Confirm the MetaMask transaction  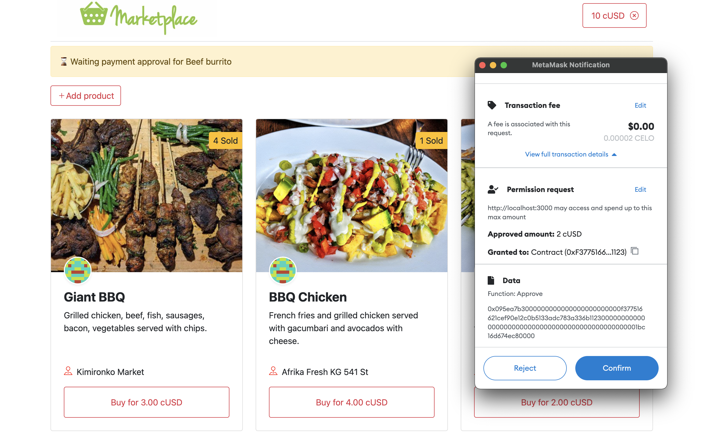pyautogui.click(x=617, y=368)
